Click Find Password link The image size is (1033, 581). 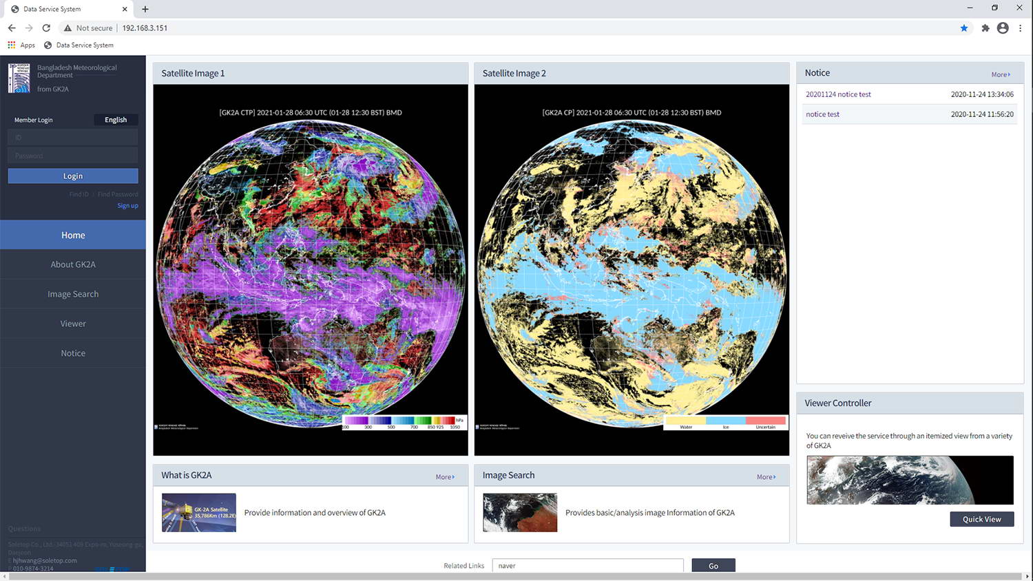pos(118,195)
